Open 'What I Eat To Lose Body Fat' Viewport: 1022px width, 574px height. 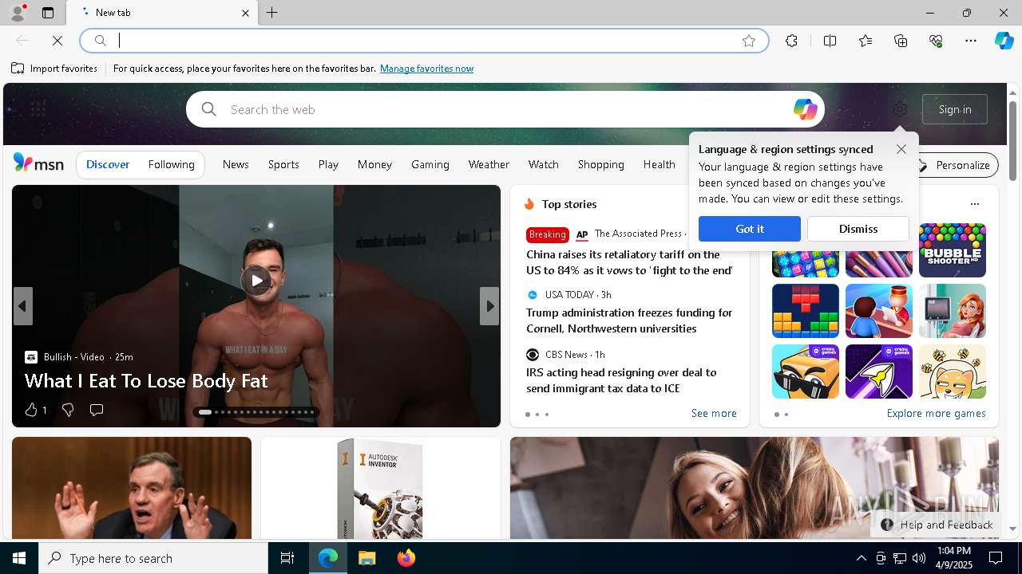tap(146, 381)
